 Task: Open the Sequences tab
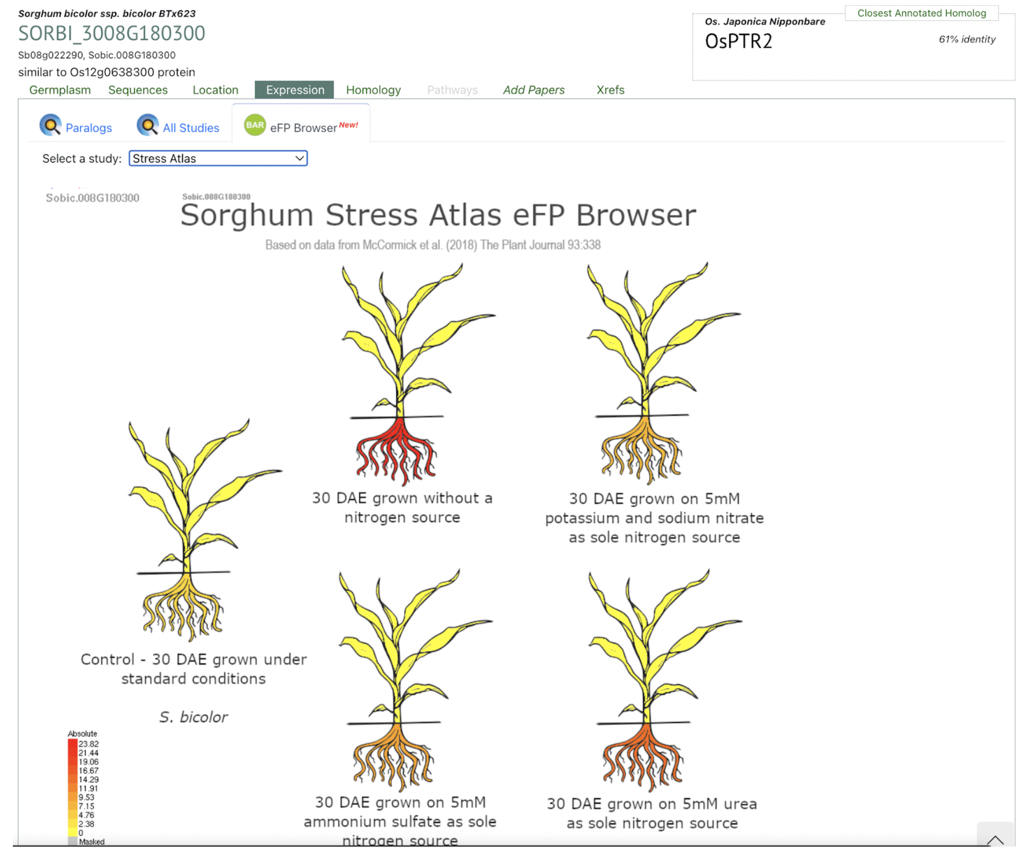138,90
